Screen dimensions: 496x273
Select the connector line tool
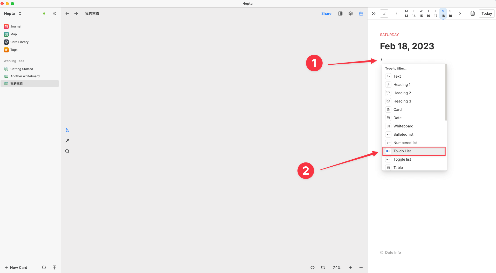point(67,141)
